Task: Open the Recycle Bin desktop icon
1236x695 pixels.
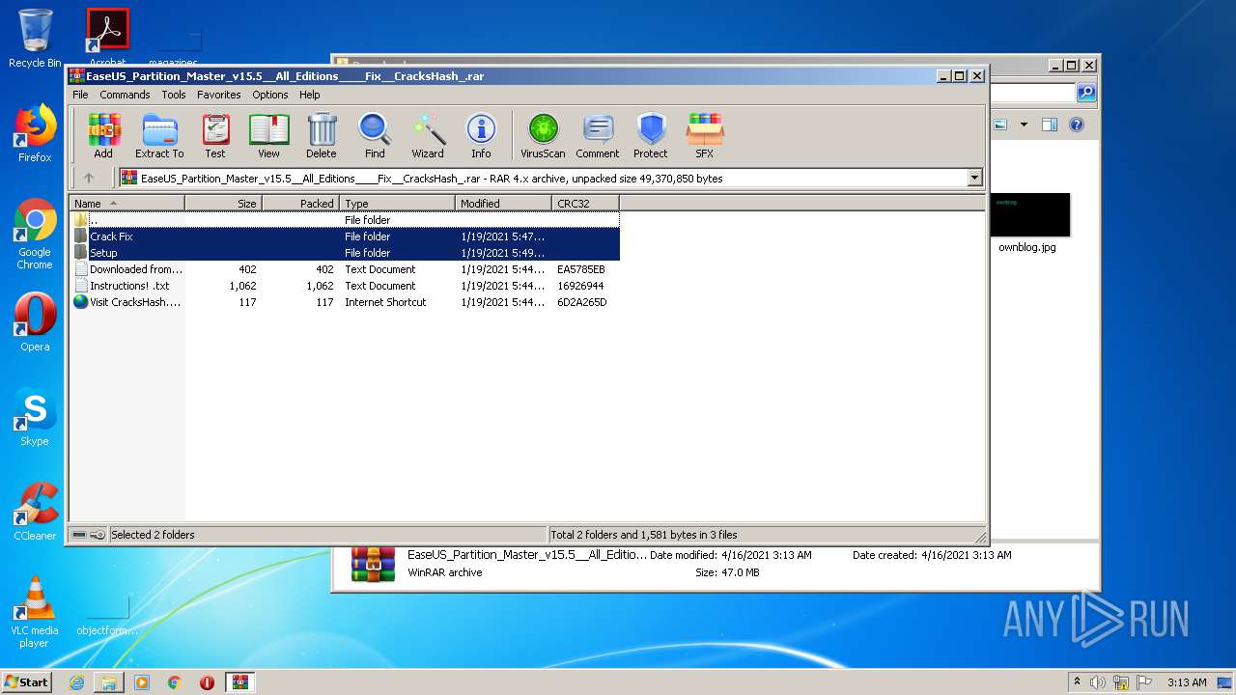Action: [35, 40]
